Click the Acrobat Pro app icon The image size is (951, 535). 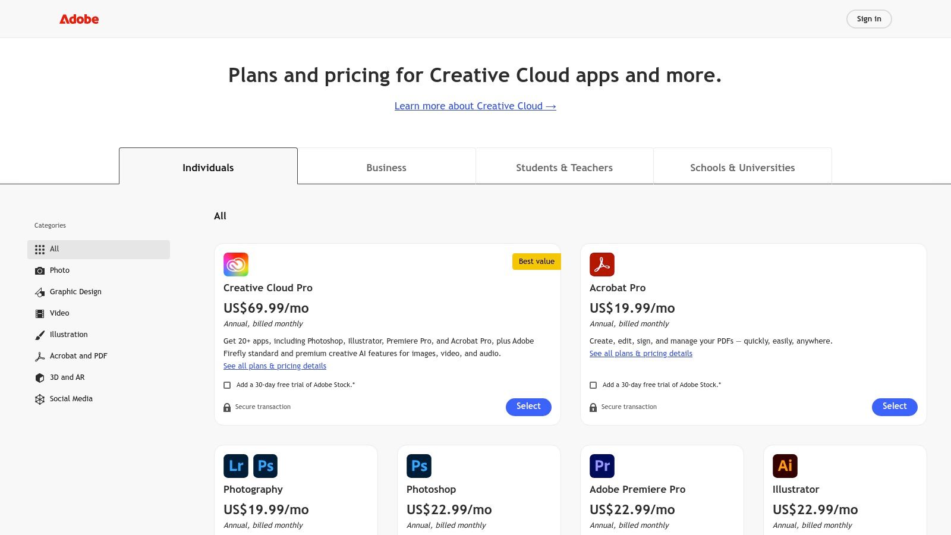tap(602, 265)
